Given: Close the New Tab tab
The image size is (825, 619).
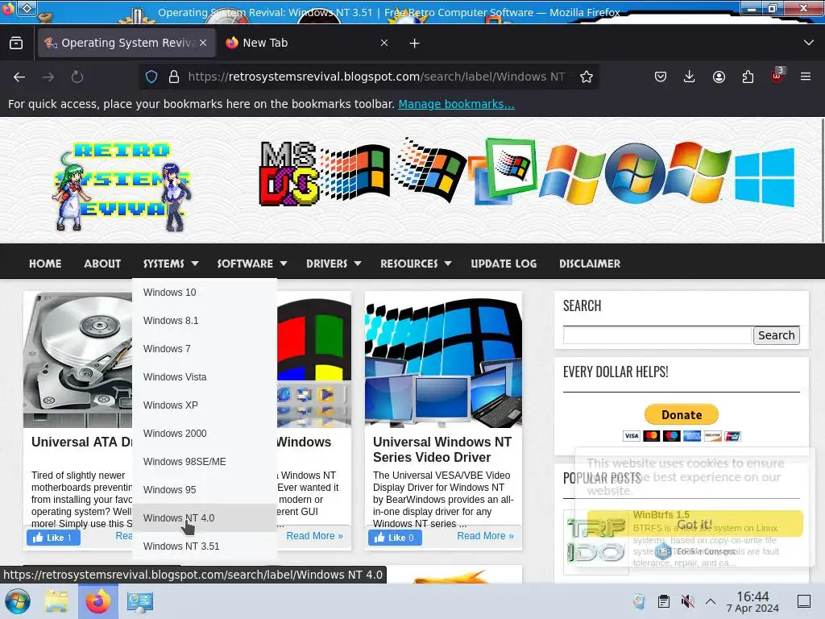Looking at the screenshot, I should point(384,43).
